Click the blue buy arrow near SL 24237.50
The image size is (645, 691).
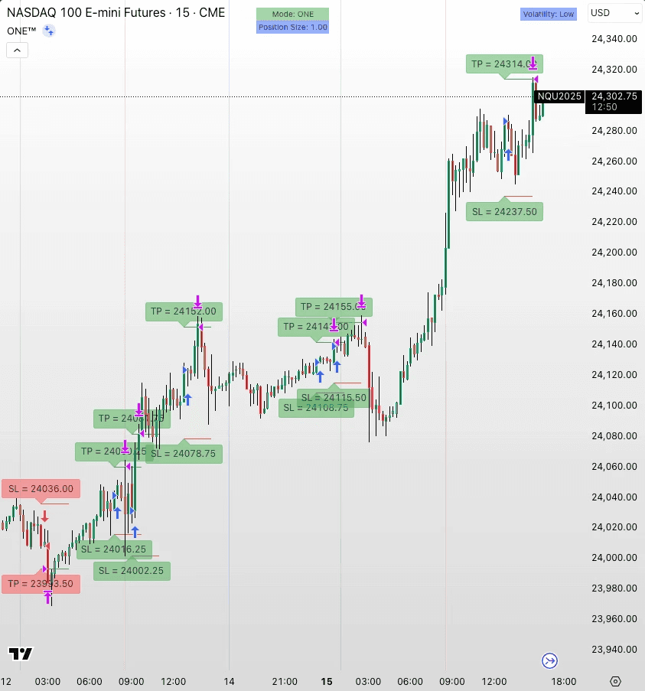pos(507,155)
